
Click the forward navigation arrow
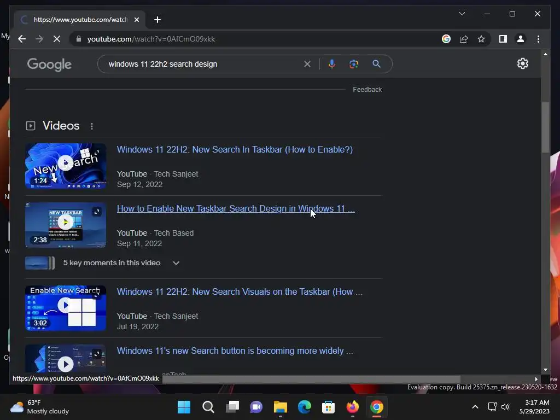[39, 39]
